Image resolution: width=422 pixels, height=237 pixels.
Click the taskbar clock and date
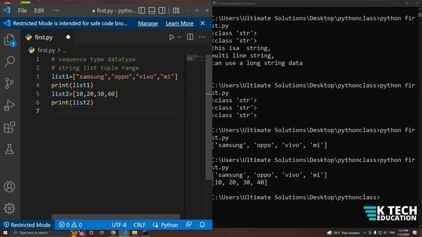pyautogui.click(x=403, y=232)
